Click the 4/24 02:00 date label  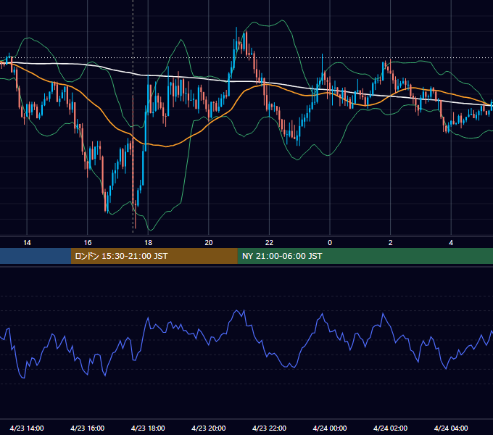pyautogui.click(x=390, y=428)
